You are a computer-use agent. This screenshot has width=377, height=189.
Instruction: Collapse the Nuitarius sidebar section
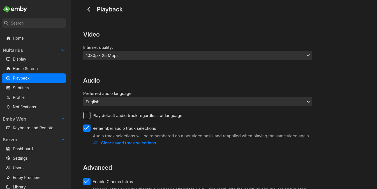point(63,50)
